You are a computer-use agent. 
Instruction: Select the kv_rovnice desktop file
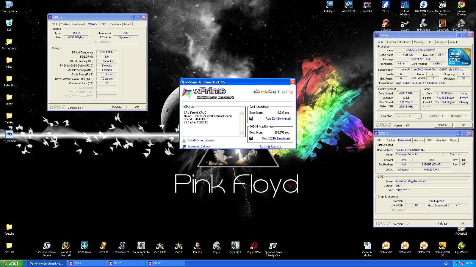tap(9, 136)
